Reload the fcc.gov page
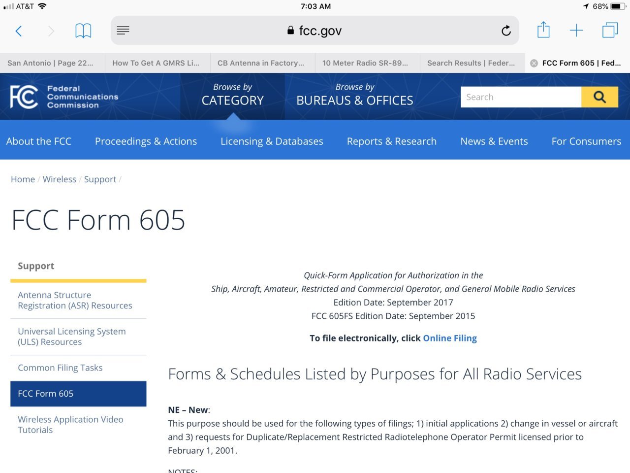Image resolution: width=630 pixels, height=473 pixels. point(506,31)
